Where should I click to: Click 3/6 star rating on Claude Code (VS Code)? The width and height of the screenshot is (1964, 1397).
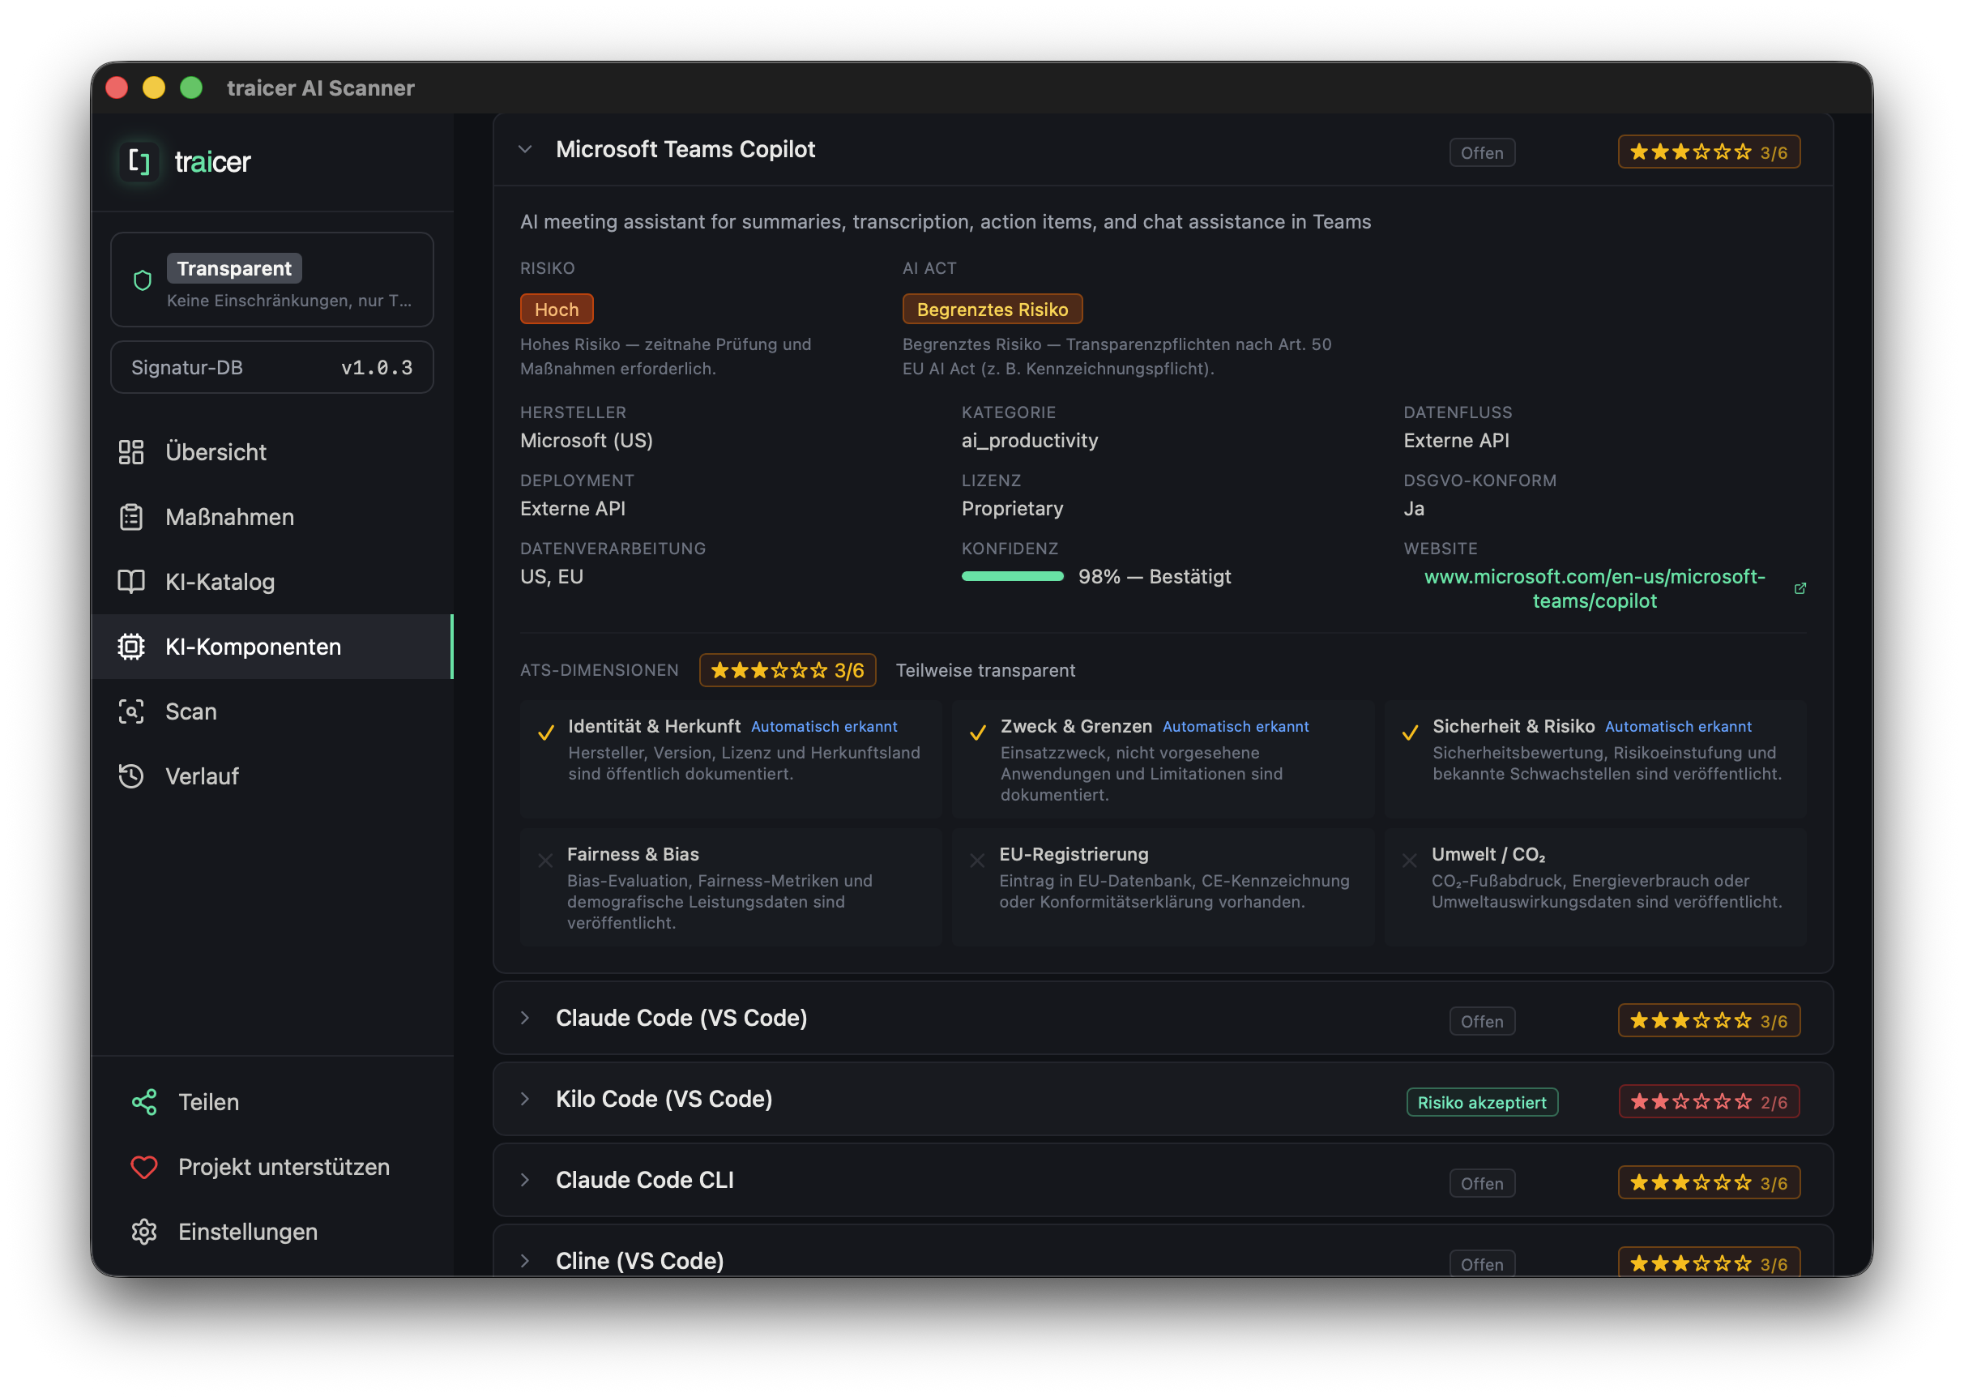coord(1709,1021)
